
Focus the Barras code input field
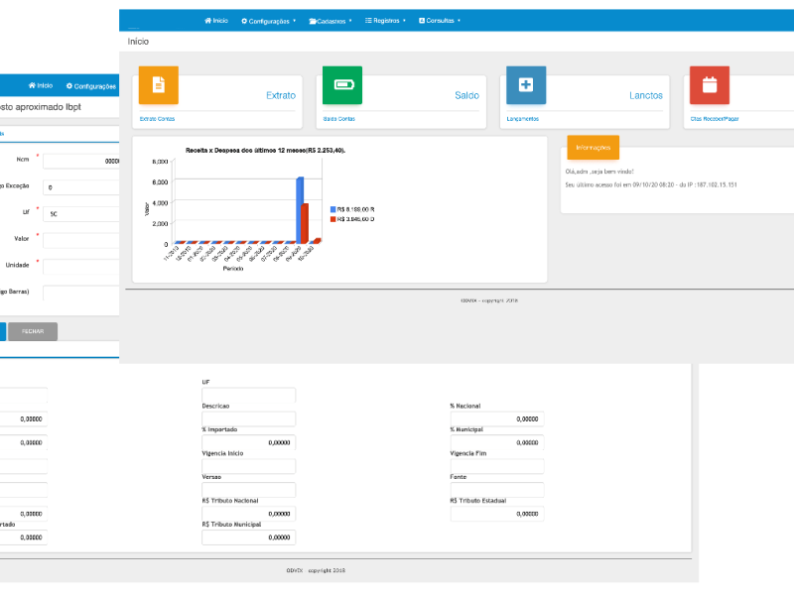click(x=81, y=294)
